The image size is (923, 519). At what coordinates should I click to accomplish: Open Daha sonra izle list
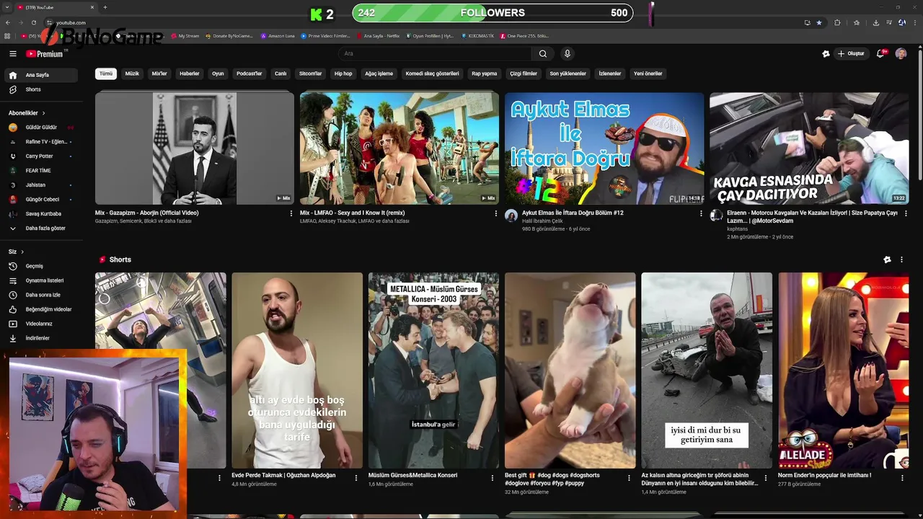pos(42,295)
